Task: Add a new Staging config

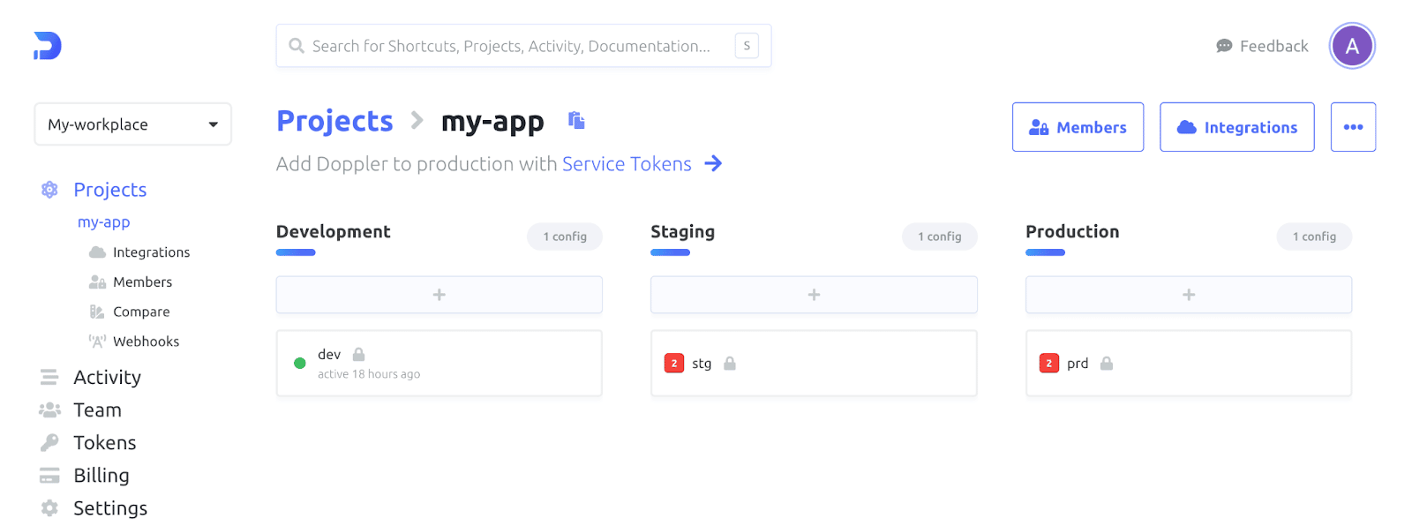Action: pos(813,295)
